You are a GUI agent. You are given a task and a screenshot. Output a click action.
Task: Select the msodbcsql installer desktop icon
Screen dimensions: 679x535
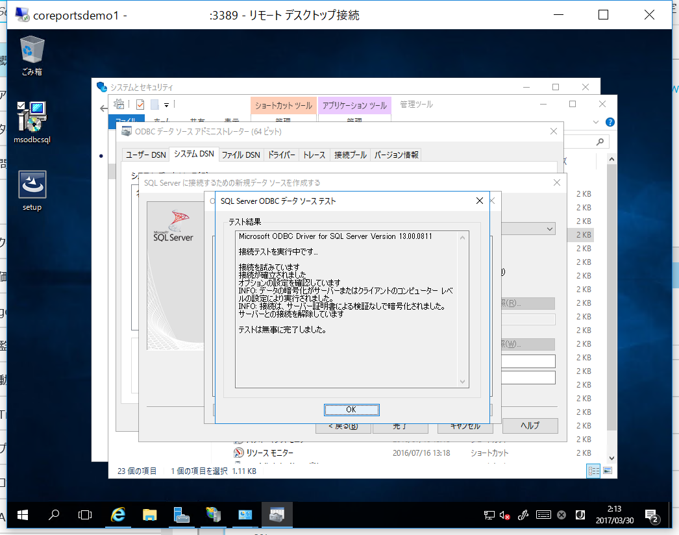pyautogui.click(x=32, y=122)
